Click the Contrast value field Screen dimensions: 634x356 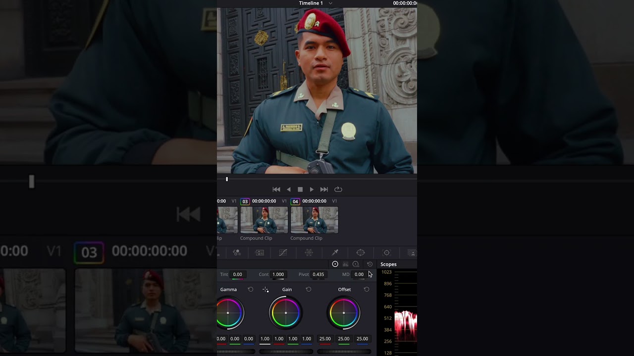[278, 274]
